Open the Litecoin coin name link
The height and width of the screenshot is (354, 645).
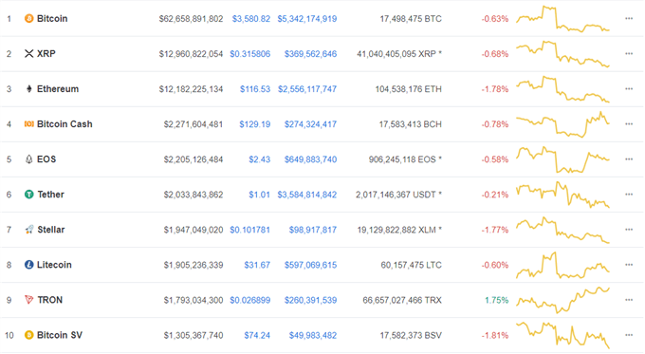click(x=54, y=265)
